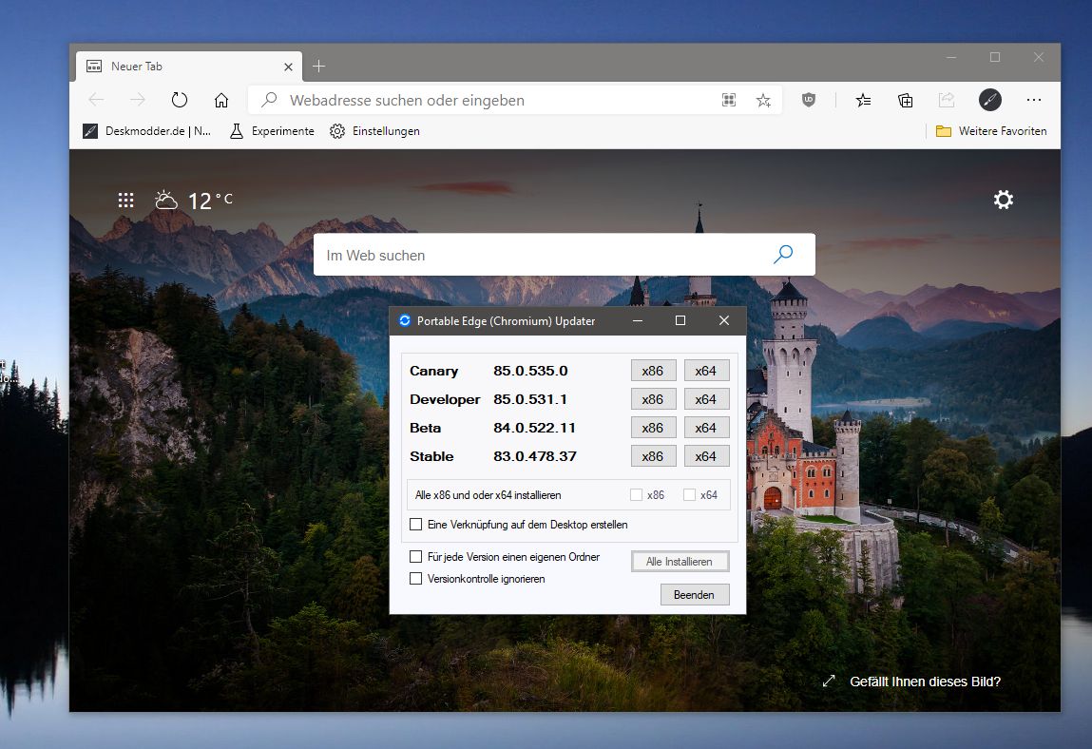The width and height of the screenshot is (1092, 749).
Task: Click the browser back arrow
Action: (x=97, y=100)
